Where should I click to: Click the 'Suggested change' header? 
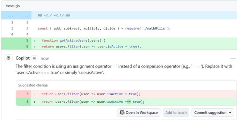pyautogui.click(x=33, y=85)
